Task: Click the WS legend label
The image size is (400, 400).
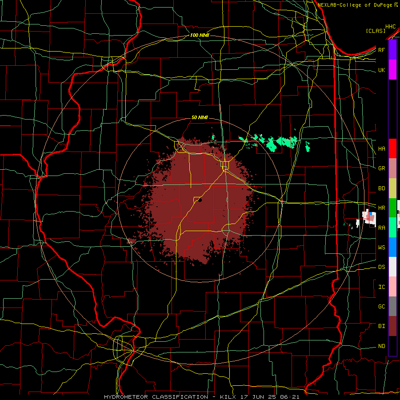Action: [x=381, y=248]
